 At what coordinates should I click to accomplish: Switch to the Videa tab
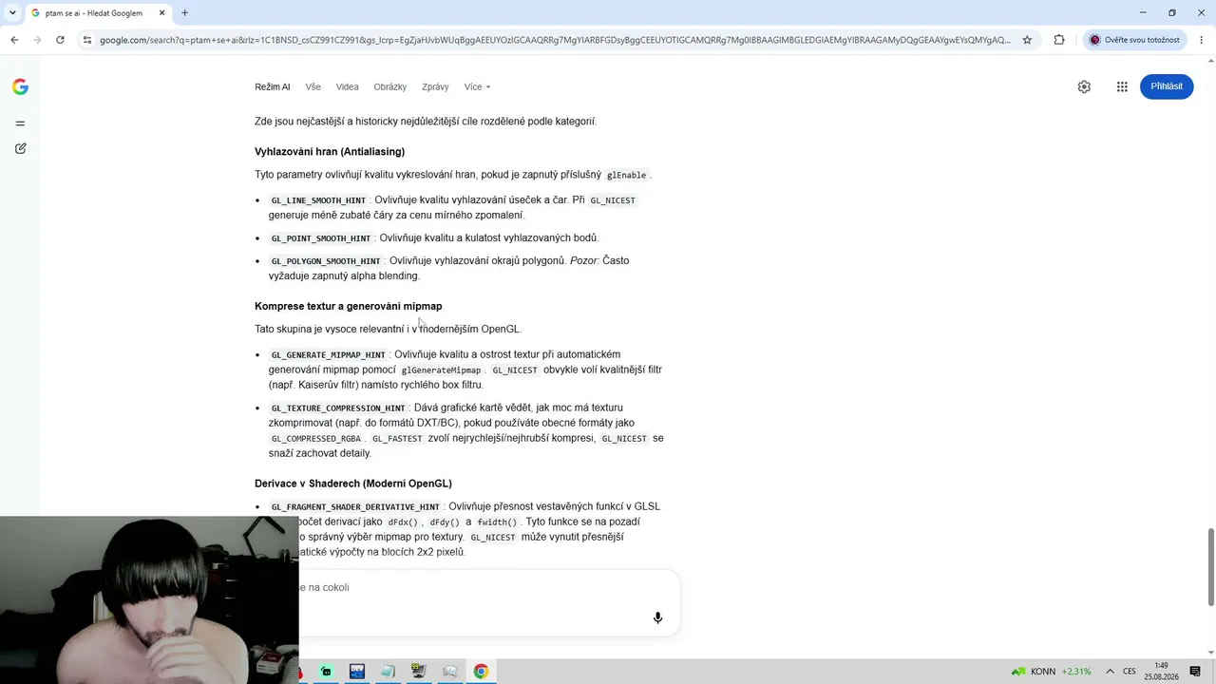tap(347, 86)
